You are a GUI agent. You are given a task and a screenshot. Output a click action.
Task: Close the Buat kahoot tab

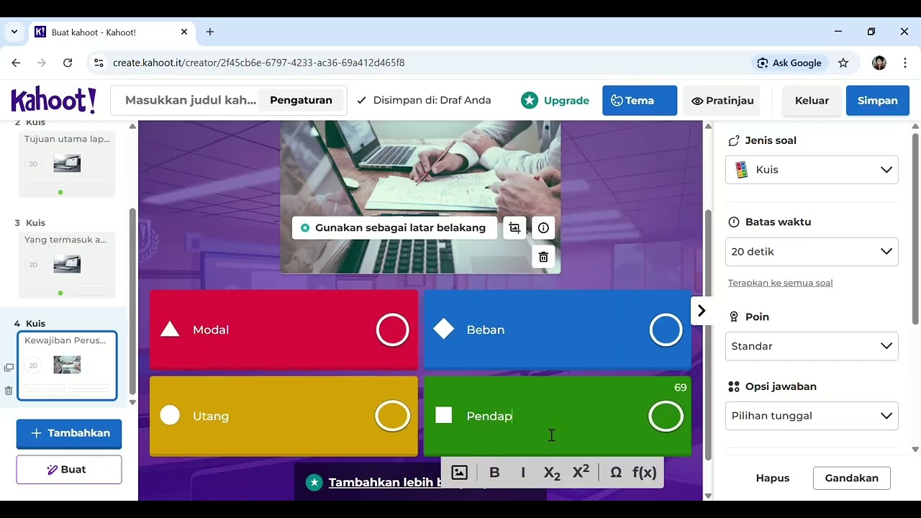(184, 32)
